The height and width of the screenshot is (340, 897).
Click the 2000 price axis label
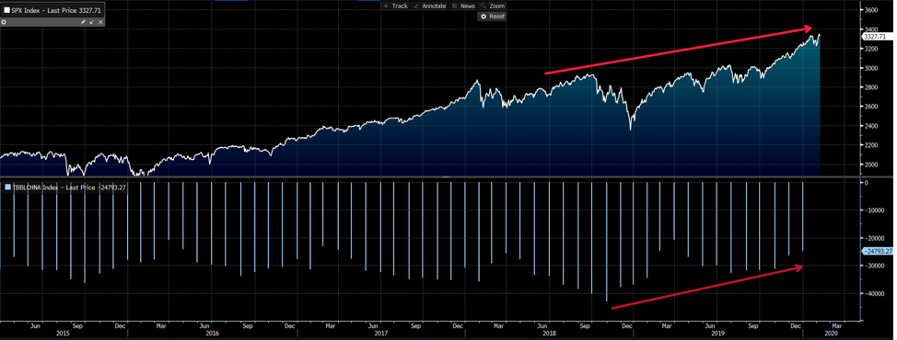(x=870, y=164)
